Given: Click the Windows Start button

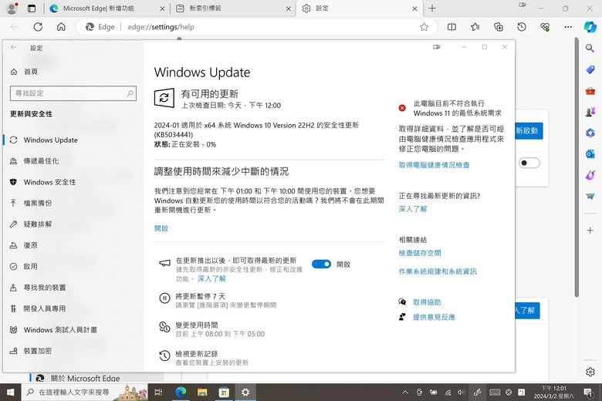Looking at the screenshot, I should click(10, 393).
